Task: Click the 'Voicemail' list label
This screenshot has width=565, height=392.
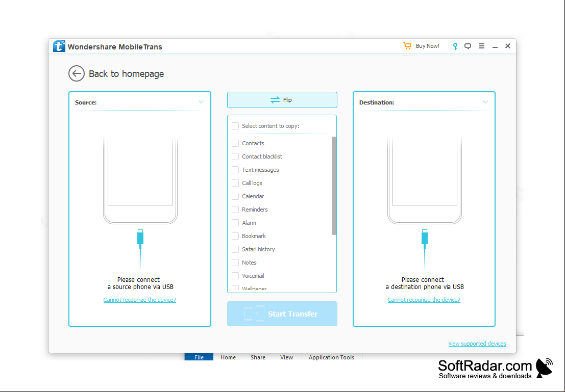Action: coord(253,276)
